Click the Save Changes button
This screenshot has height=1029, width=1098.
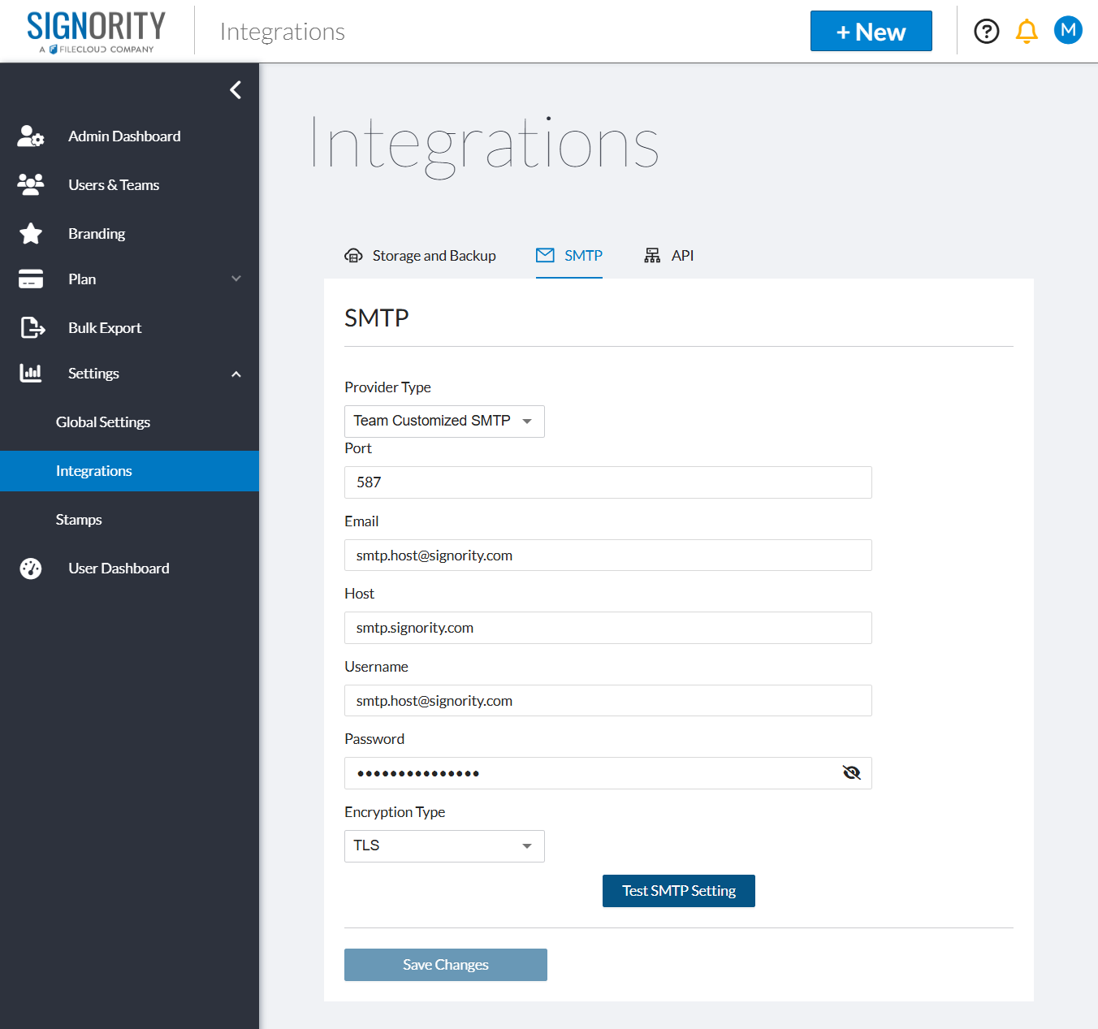[445, 965]
